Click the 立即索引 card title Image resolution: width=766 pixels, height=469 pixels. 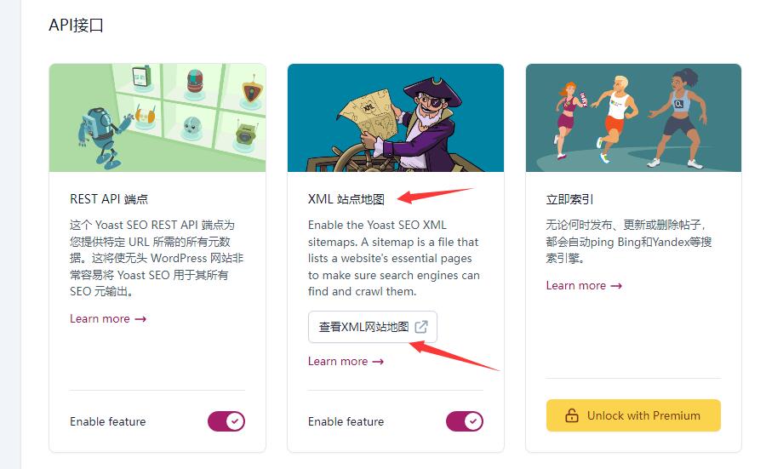(x=569, y=199)
